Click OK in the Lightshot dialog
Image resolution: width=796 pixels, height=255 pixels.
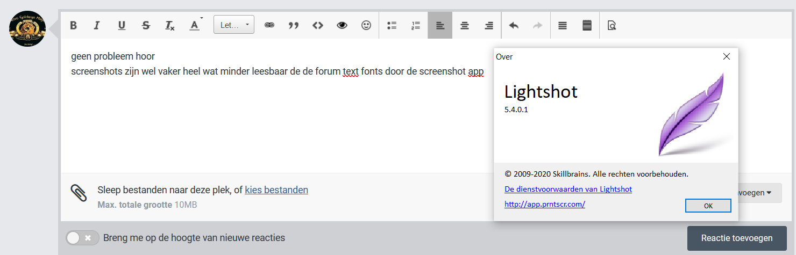click(x=708, y=206)
